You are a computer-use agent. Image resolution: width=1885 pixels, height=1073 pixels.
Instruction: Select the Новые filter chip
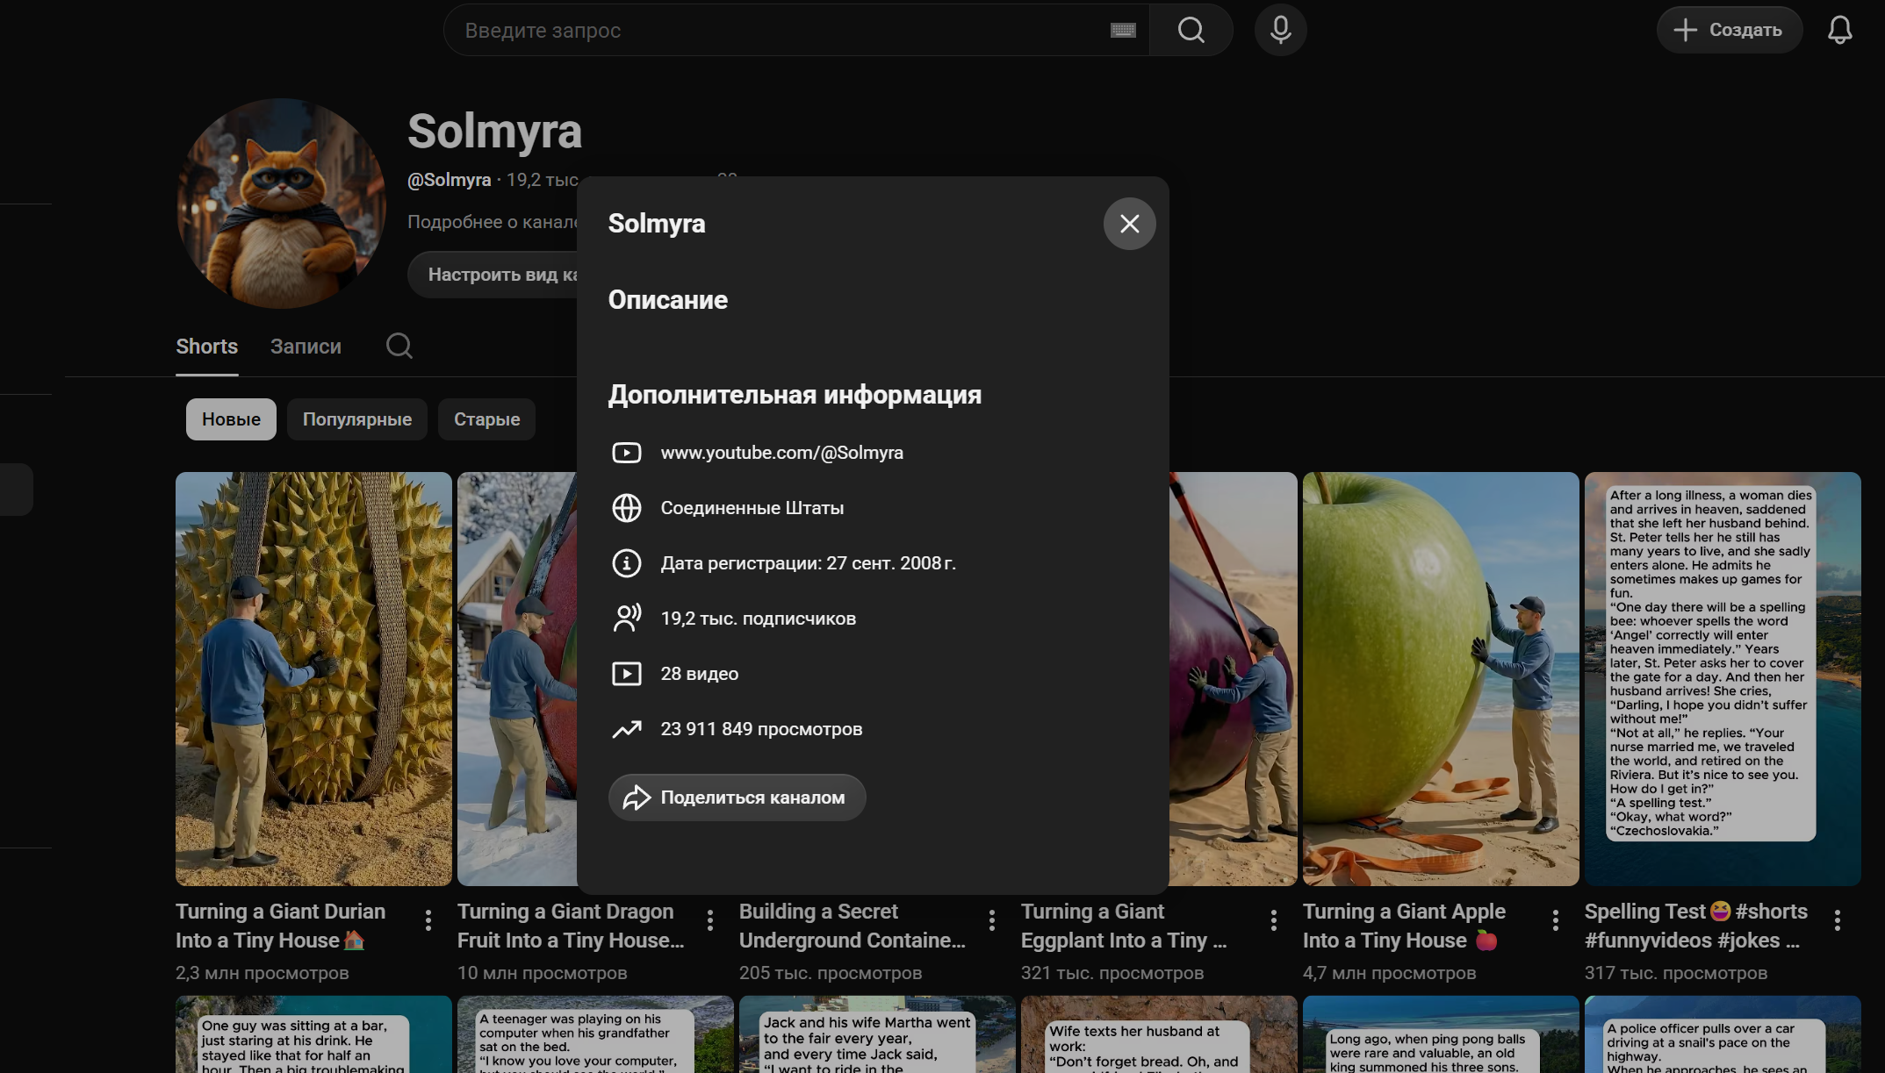point(231,419)
